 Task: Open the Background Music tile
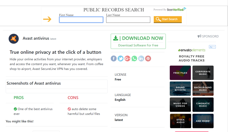203,89
